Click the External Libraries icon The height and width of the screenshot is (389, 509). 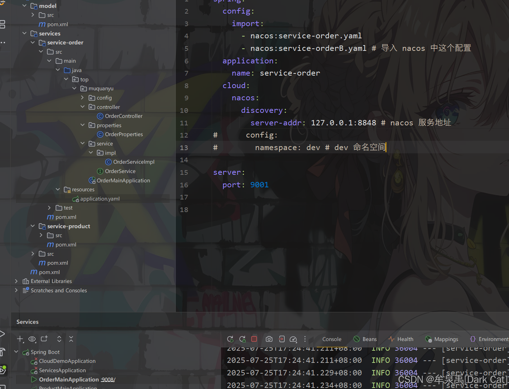pyautogui.click(x=26, y=281)
